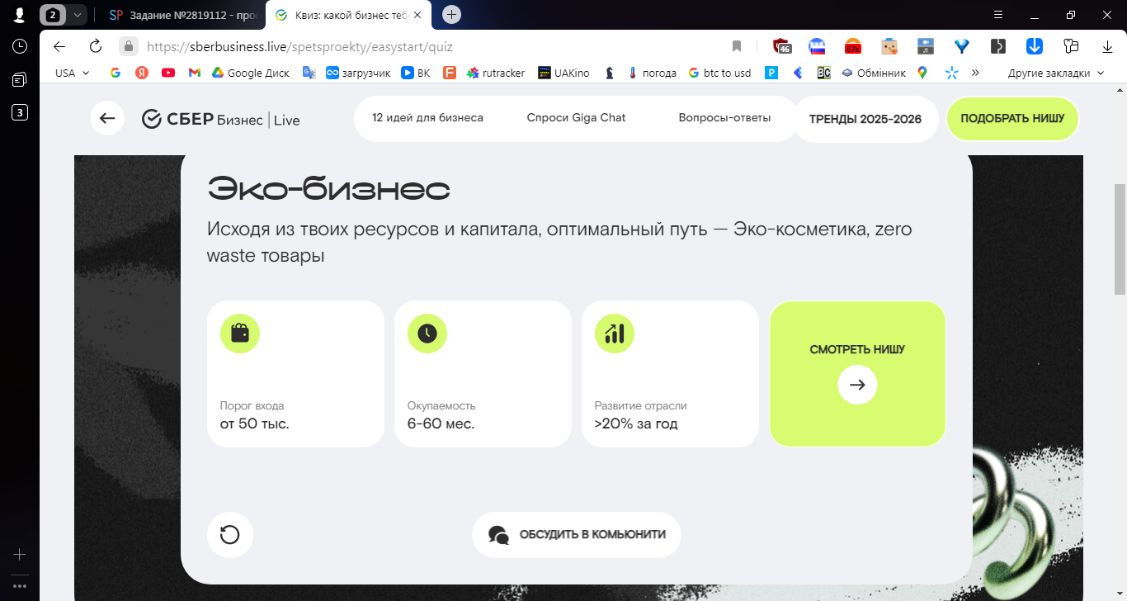
Task: Click the СМОТРЕТЬ НИШУ card
Action: tap(857, 374)
